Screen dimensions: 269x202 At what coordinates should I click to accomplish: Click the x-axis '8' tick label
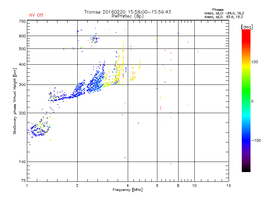point(178,186)
